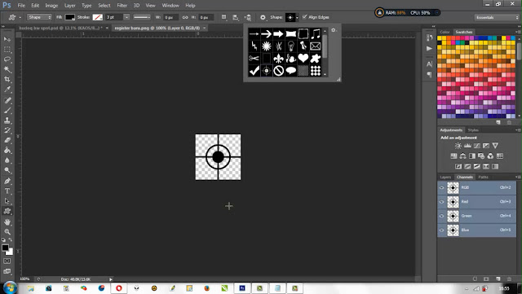
Task: Toggle Align Edges checkbox
Action: [x=304, y=17]
